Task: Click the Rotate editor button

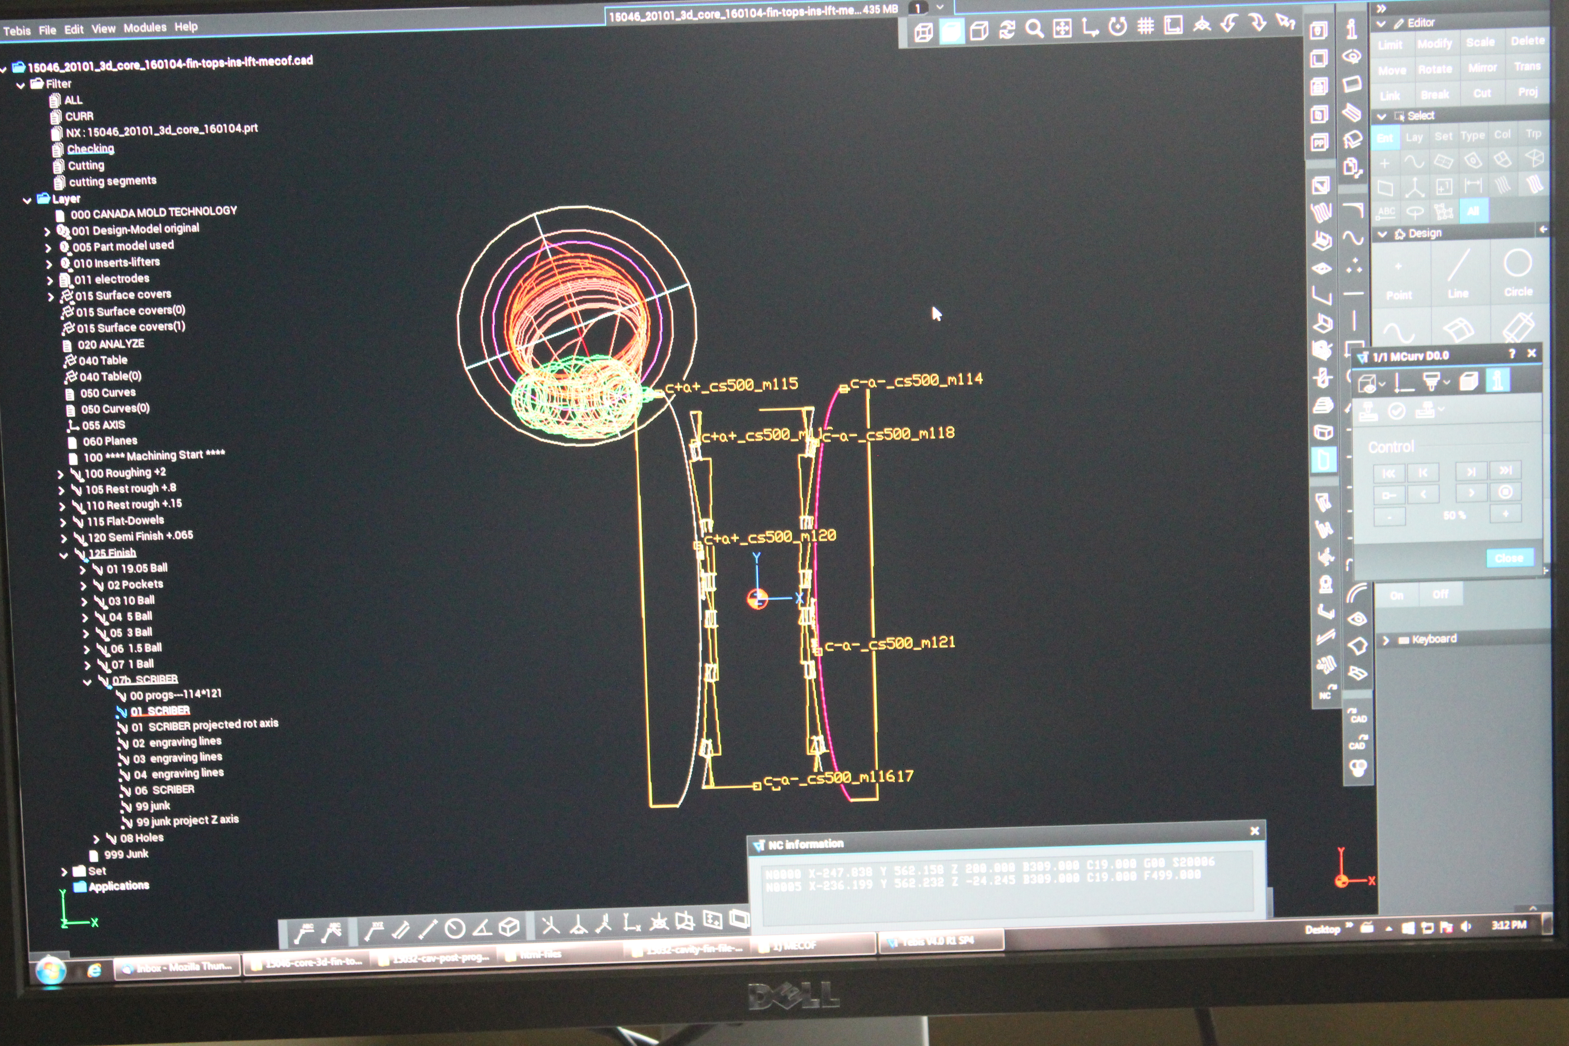Action: point(1435,69)
